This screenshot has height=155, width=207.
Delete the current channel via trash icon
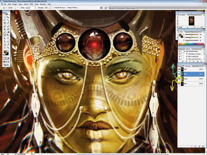(x=203, y=146)
